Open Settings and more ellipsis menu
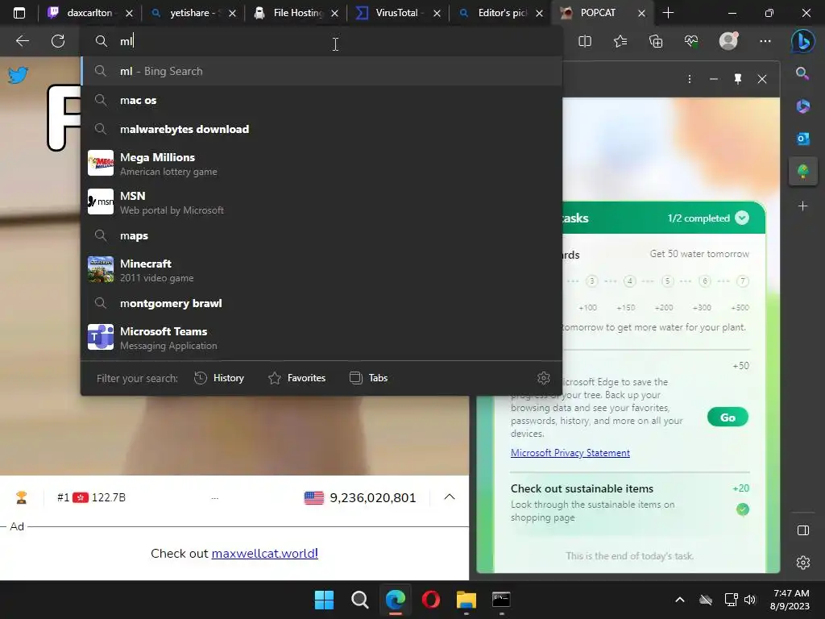Viewport: 825px width, 619px height. (x=765, y=41)
